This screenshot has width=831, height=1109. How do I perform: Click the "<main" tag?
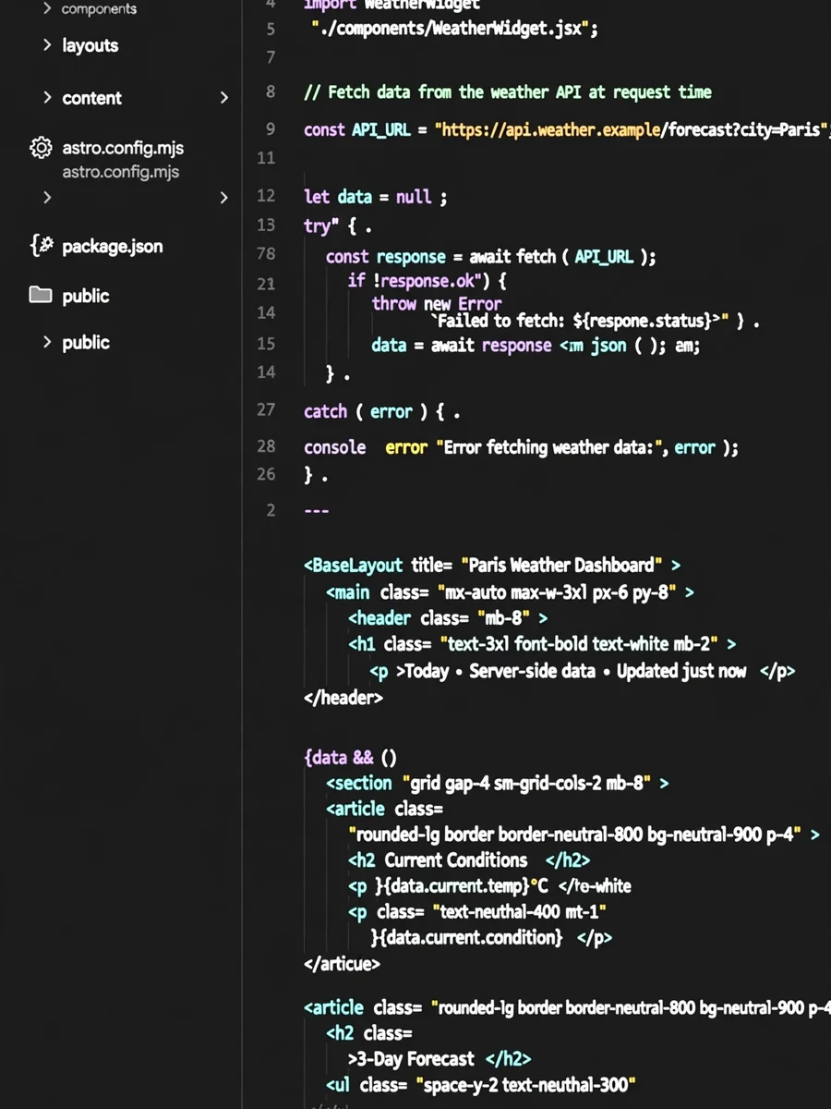[x=348, y=592]
